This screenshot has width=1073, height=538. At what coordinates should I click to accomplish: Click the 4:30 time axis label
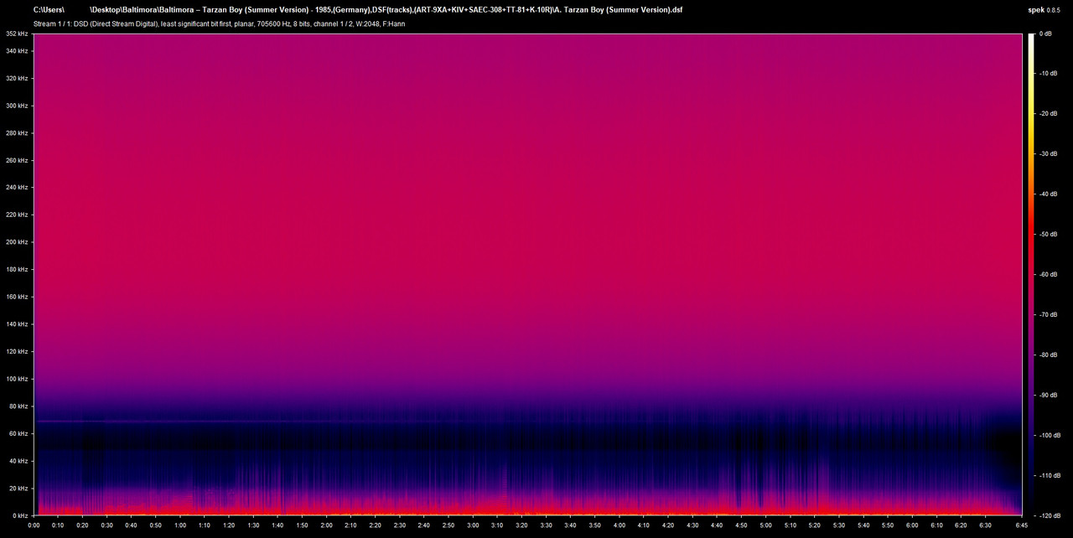point(692,525)
